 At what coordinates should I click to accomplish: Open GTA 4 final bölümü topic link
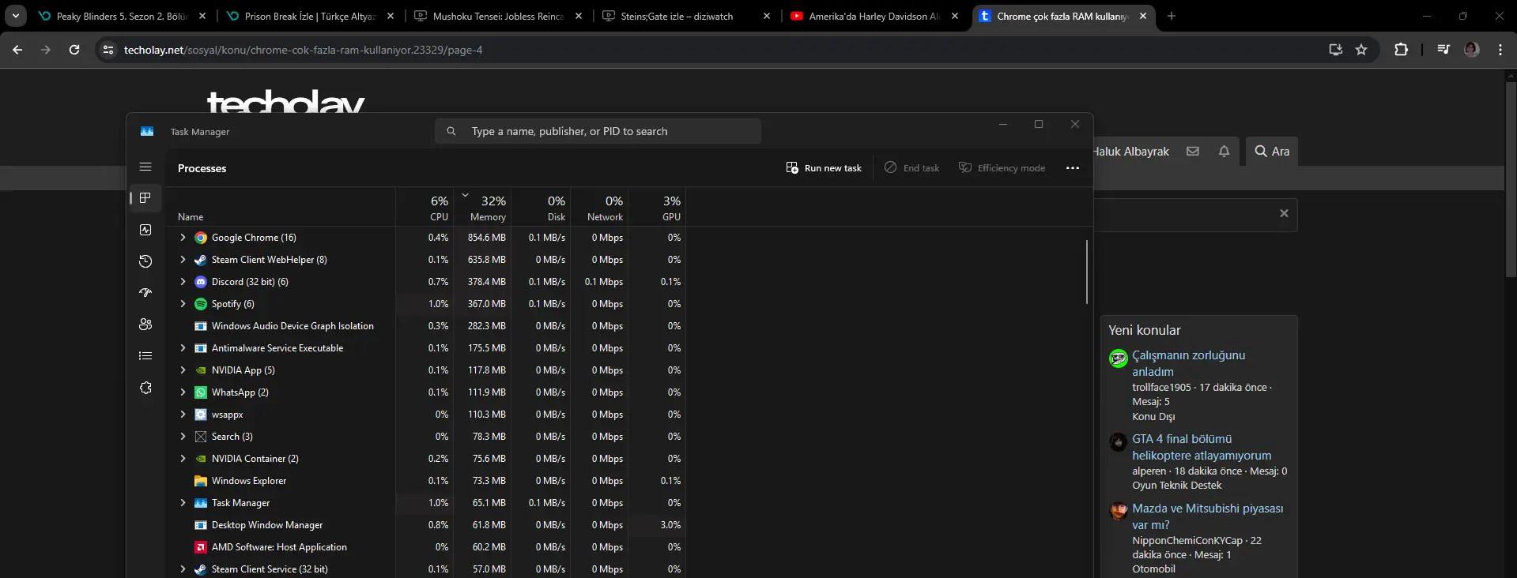click(1202, 447)
